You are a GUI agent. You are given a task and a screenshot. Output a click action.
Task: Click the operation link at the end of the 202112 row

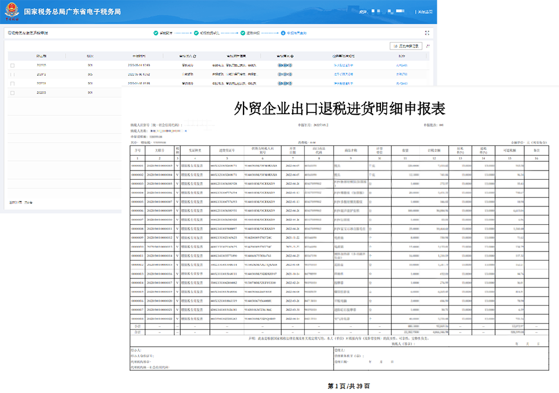tap(402, 74)
